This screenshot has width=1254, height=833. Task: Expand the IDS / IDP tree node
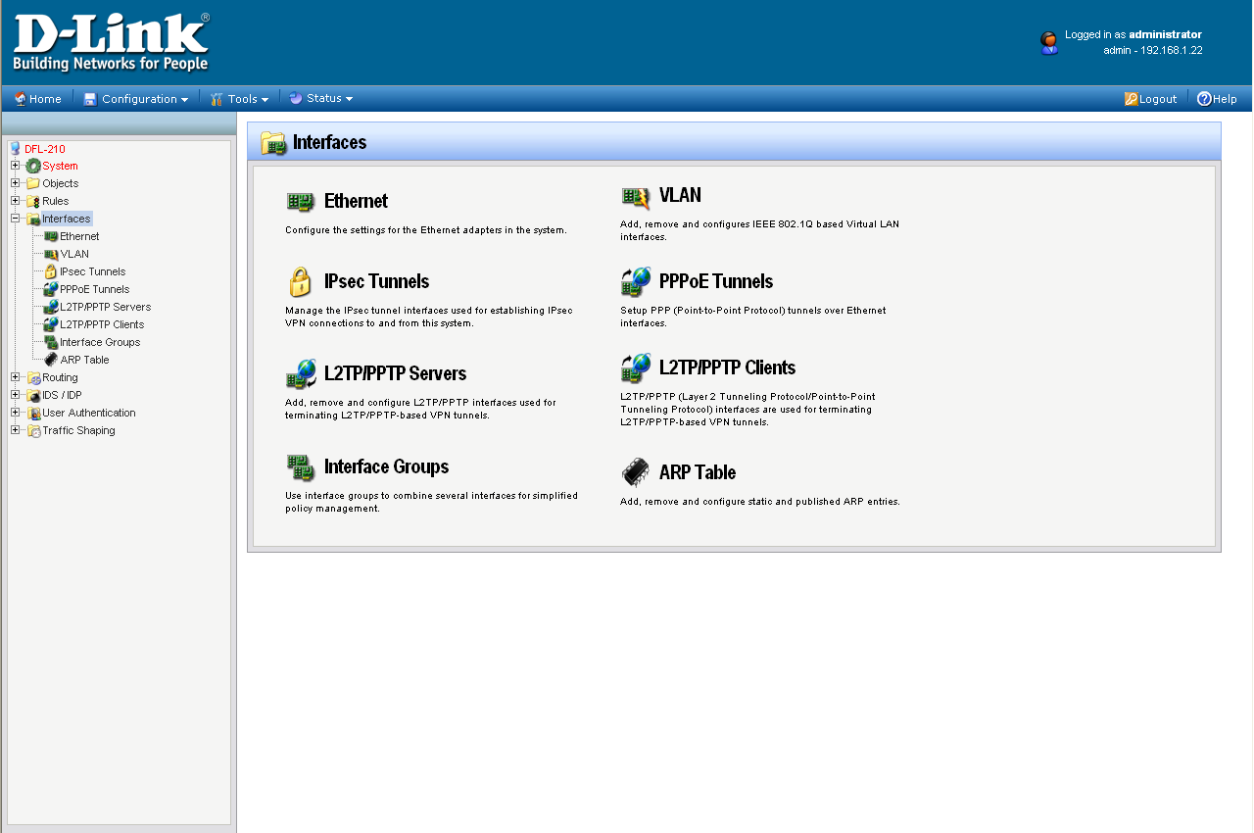pos(16,395)
